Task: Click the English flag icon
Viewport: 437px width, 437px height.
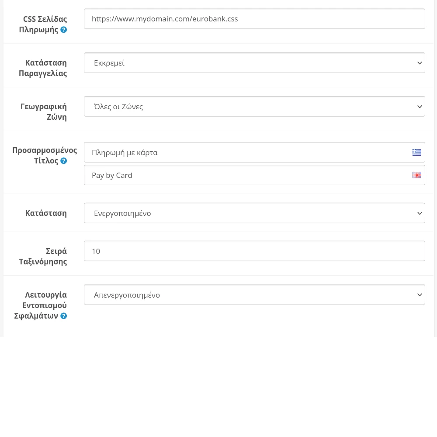Action: tap(417, 175)
